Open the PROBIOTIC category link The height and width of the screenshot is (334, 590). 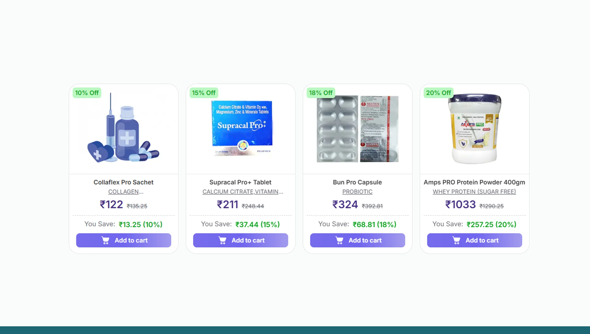coord(357,192)
